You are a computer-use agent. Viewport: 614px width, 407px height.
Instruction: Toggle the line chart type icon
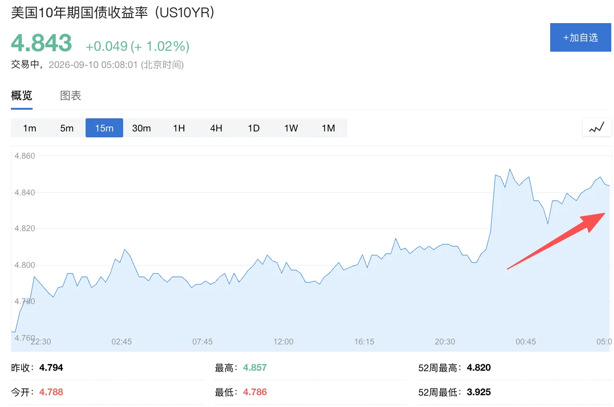click(x=596, y=128)
